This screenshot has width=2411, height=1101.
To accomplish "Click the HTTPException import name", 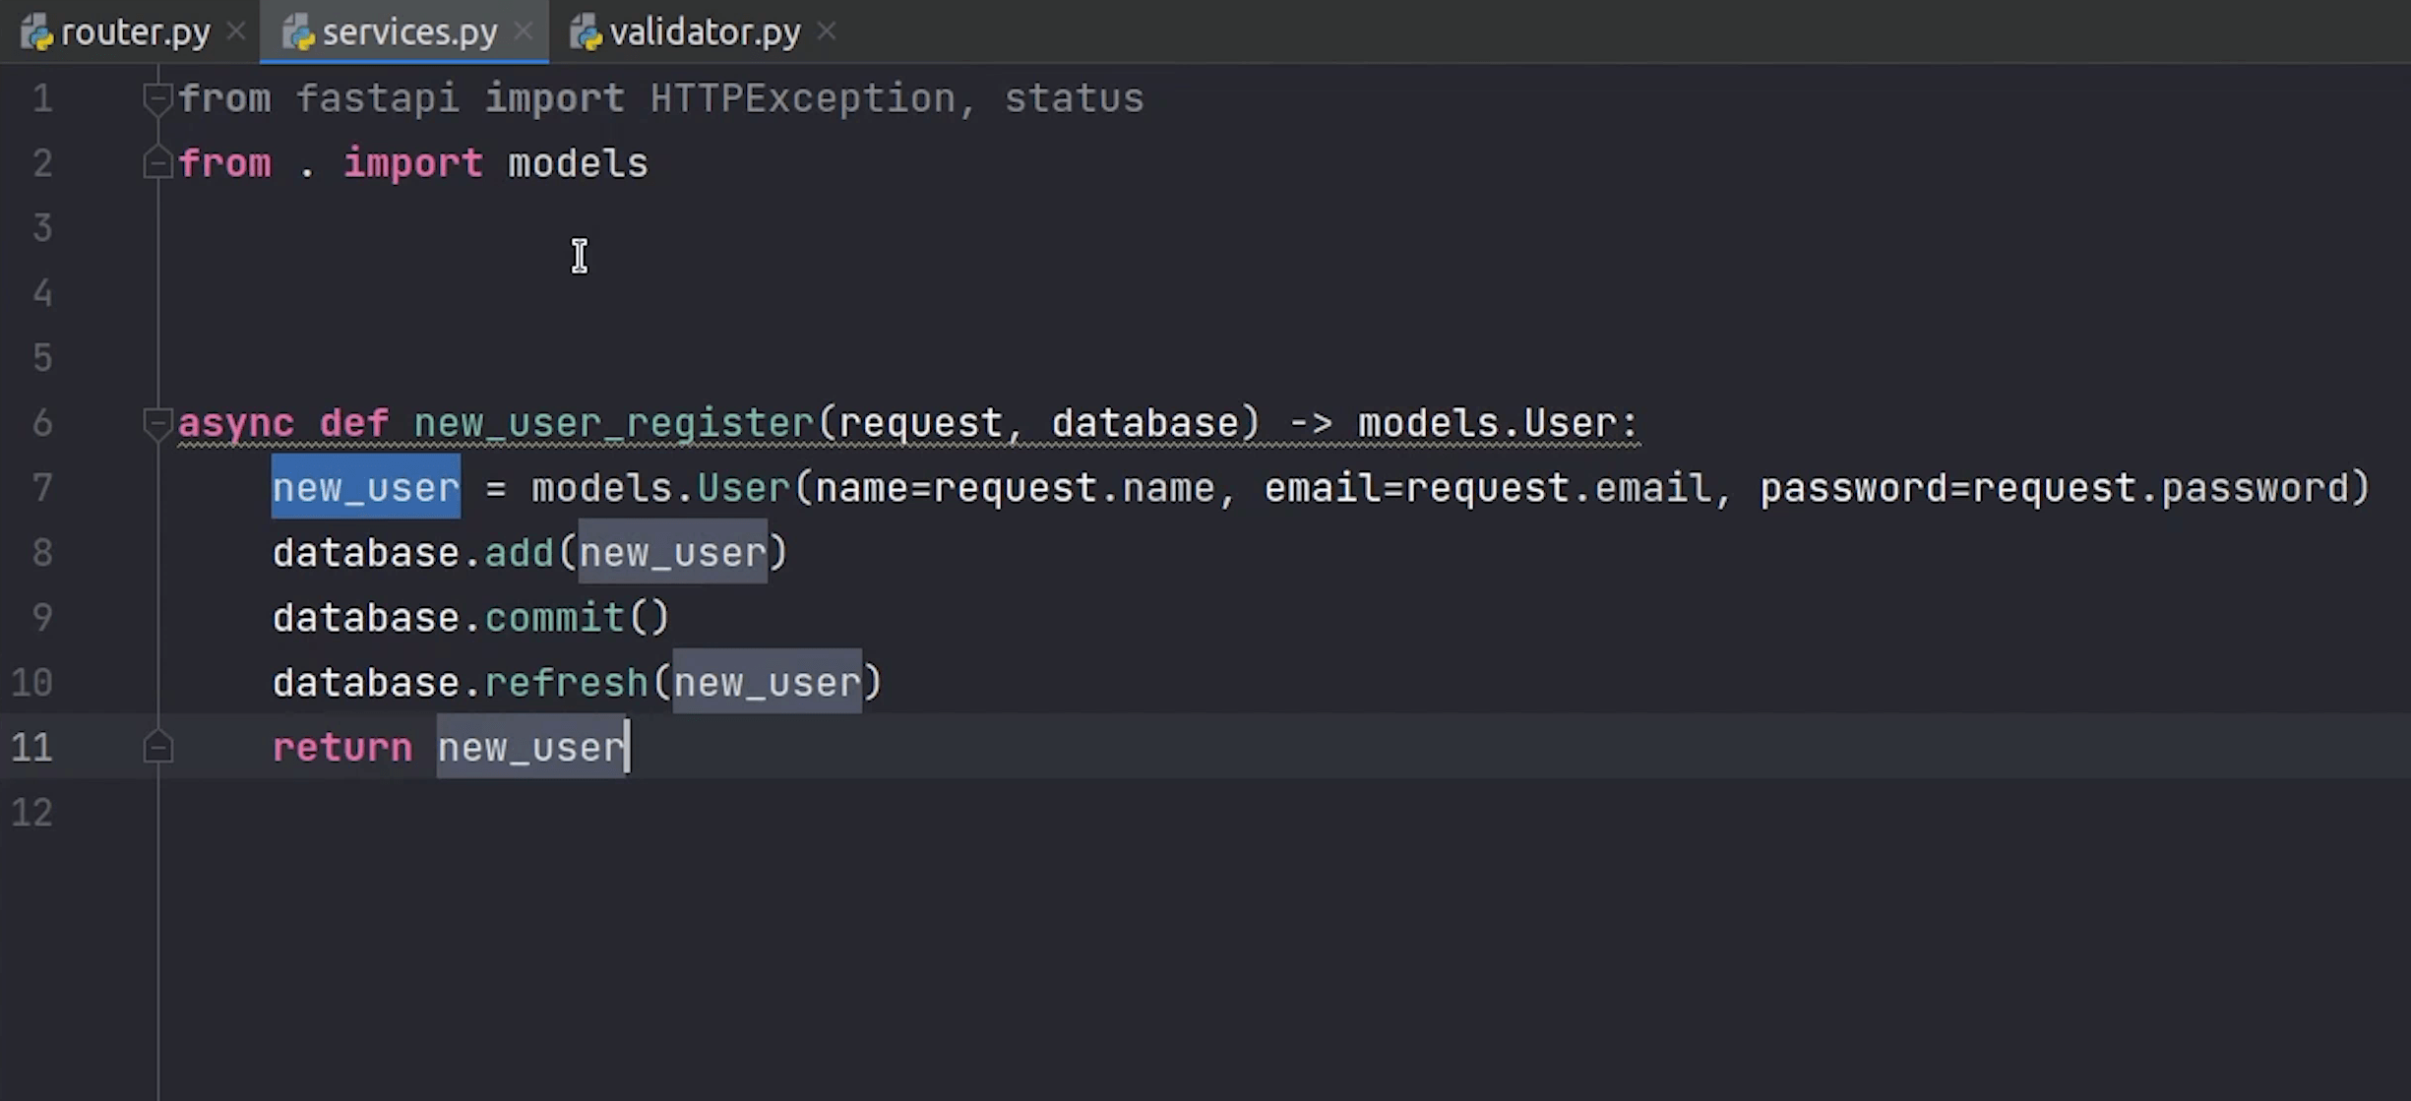I will point(801,98).
